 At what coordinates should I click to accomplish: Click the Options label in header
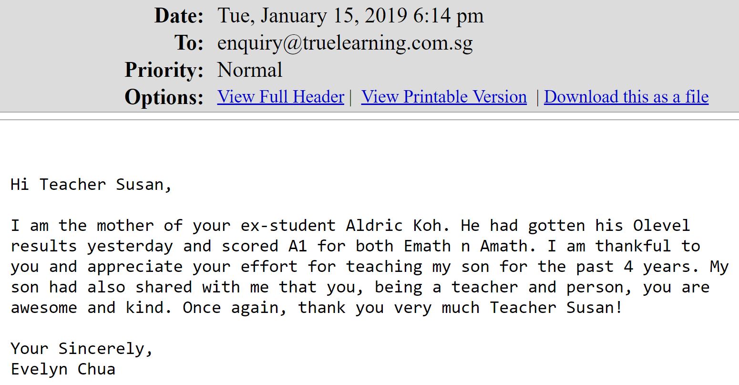164,97
